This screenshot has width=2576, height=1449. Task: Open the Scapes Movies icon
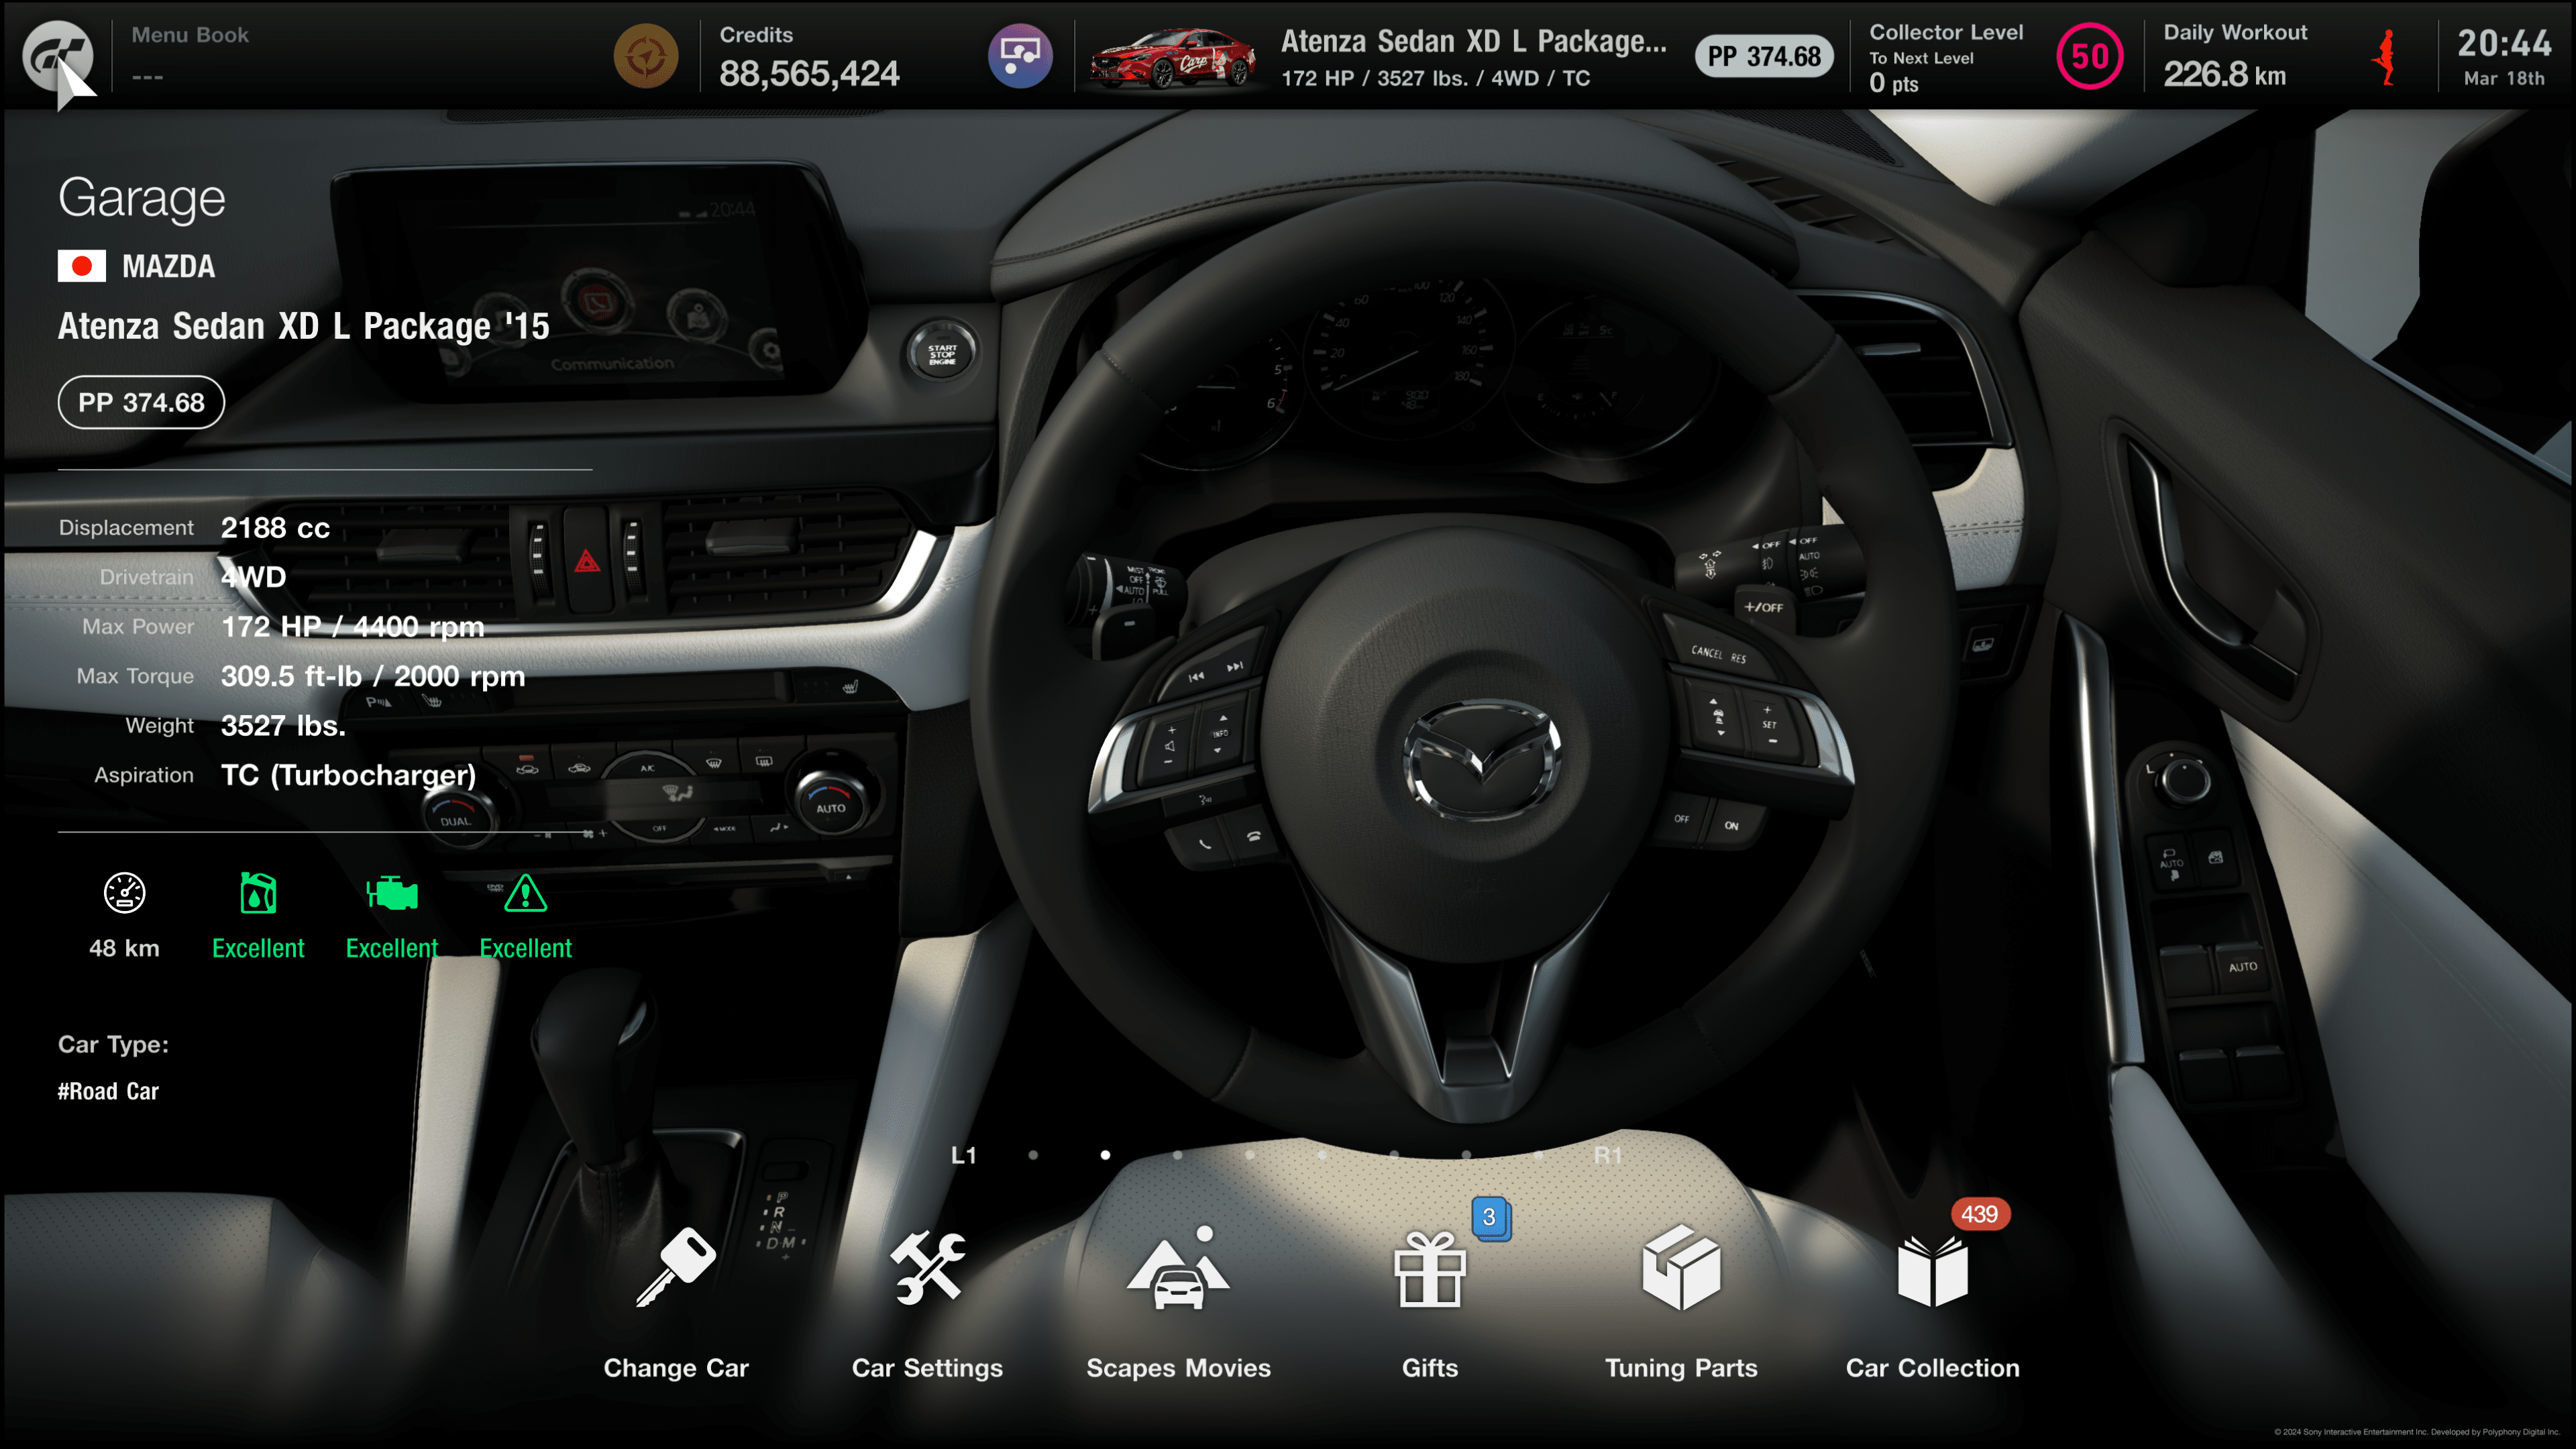[1178, 1268]
